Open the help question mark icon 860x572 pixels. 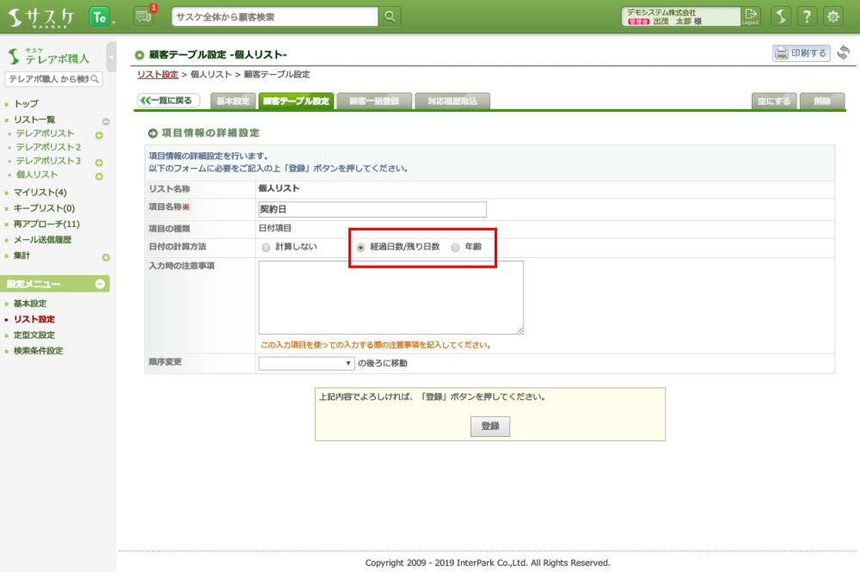coord(807,16)
